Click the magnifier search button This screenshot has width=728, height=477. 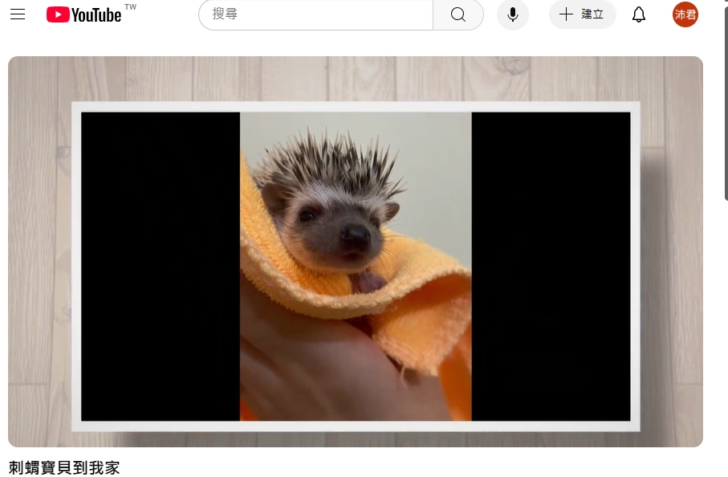[458, 14]
